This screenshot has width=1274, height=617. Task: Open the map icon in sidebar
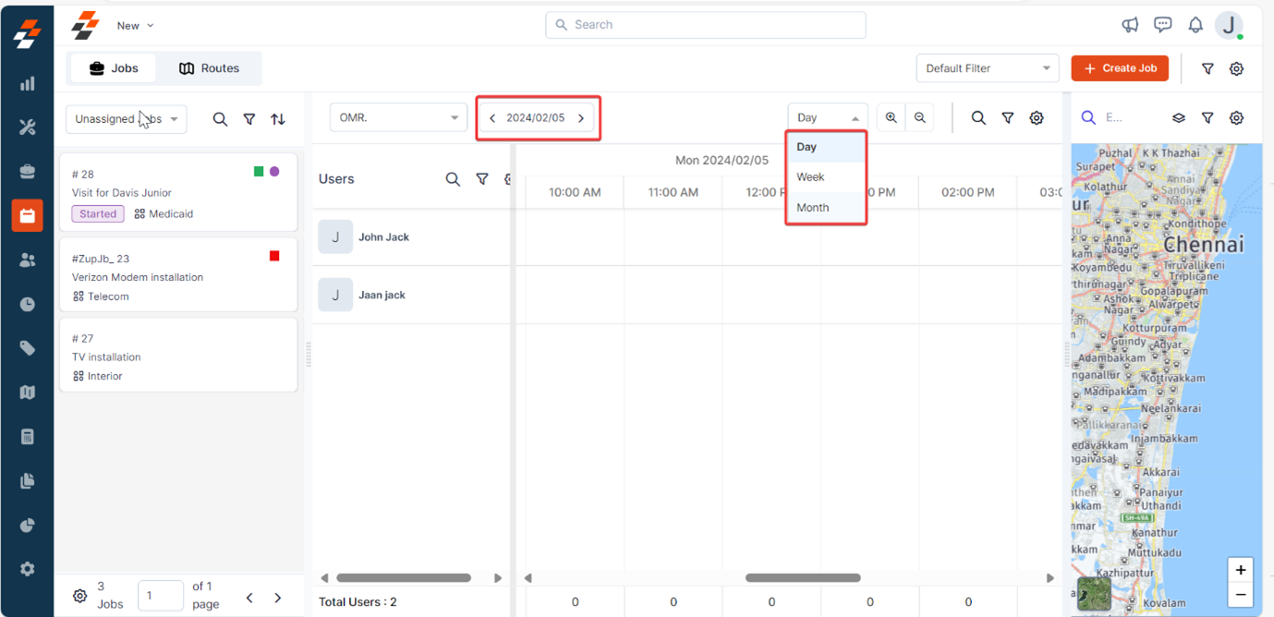27,393
